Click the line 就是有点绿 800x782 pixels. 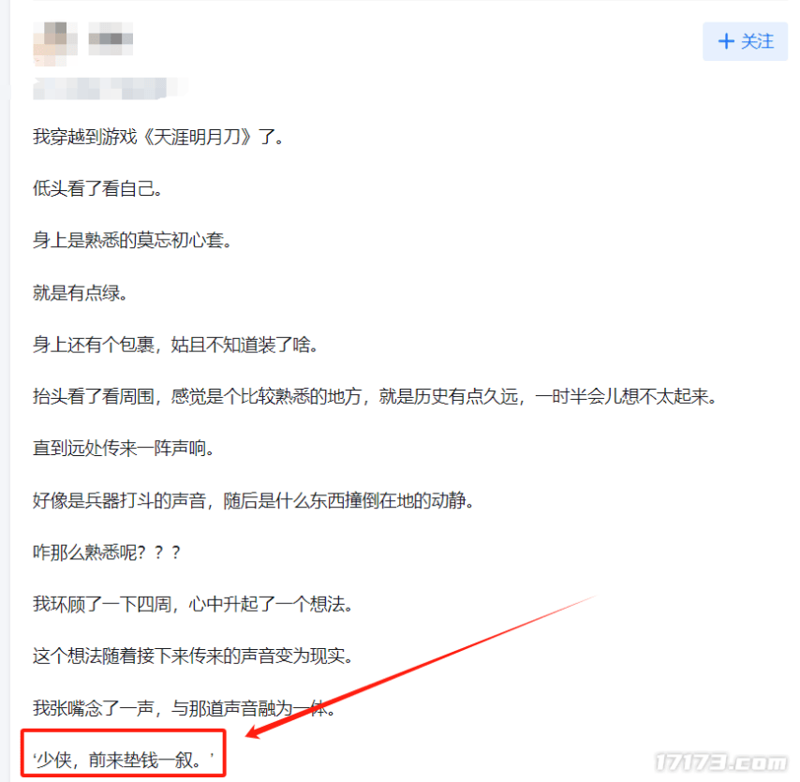81,293
